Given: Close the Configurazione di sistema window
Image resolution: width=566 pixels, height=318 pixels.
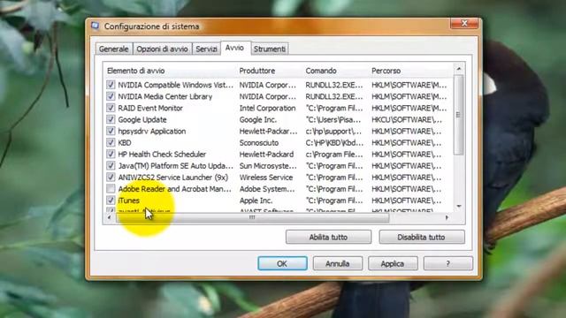Looking at the screenshot, I should [464, 24].
